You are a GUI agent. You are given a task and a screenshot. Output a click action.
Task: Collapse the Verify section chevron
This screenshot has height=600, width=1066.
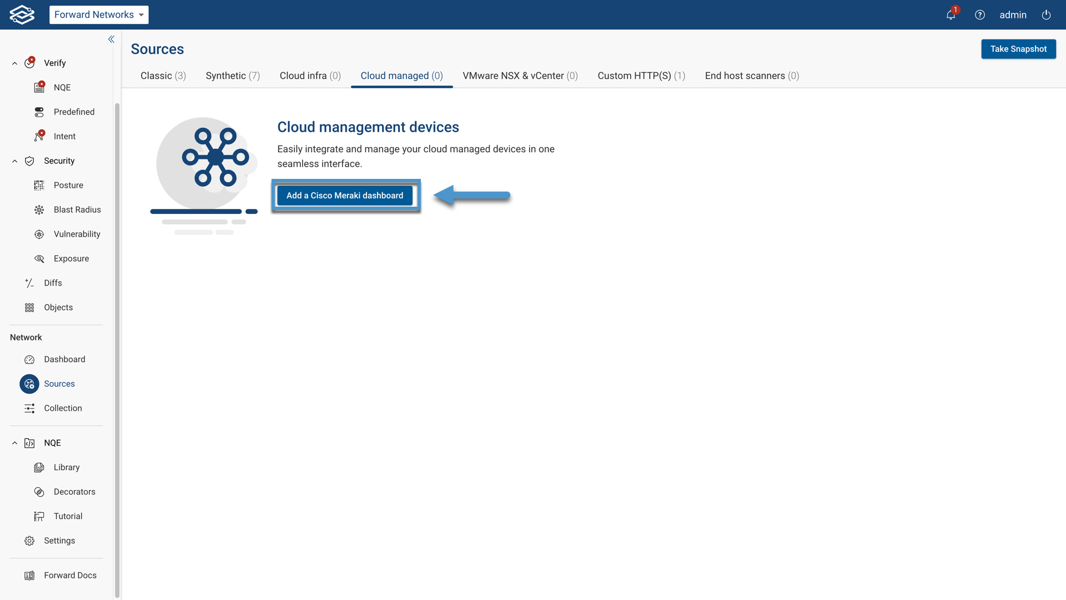[x=14, y=63]
